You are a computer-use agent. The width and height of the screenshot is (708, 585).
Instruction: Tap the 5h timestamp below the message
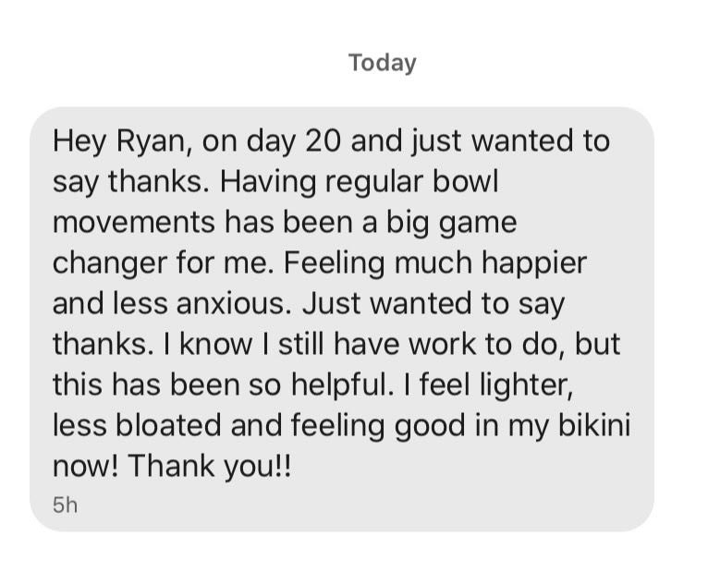tap(65, 505)
